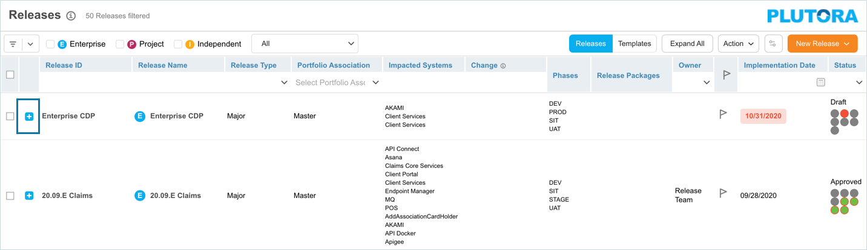This screenshot has width=867, height=250.
Task: Open the All dropdown filter
Action: click(x=305, y=43)
